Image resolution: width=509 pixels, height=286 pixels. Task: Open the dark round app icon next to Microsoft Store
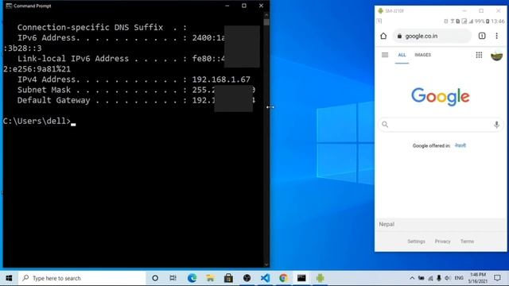click(x=247, y=278)
